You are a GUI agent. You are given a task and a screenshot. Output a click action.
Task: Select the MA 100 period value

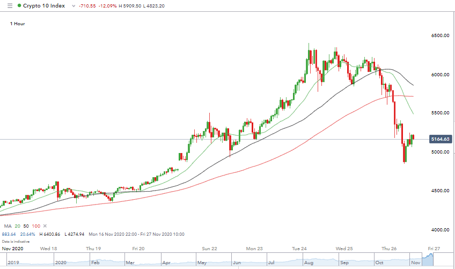pos(36,226)
